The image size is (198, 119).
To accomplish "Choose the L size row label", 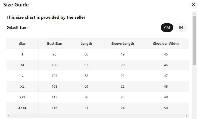I will [x=22, y=76].
